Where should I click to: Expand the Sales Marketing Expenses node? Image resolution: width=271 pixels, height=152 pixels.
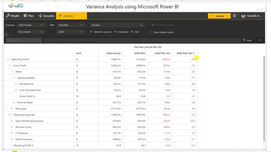pyautogui.click(x=12, y=121)
